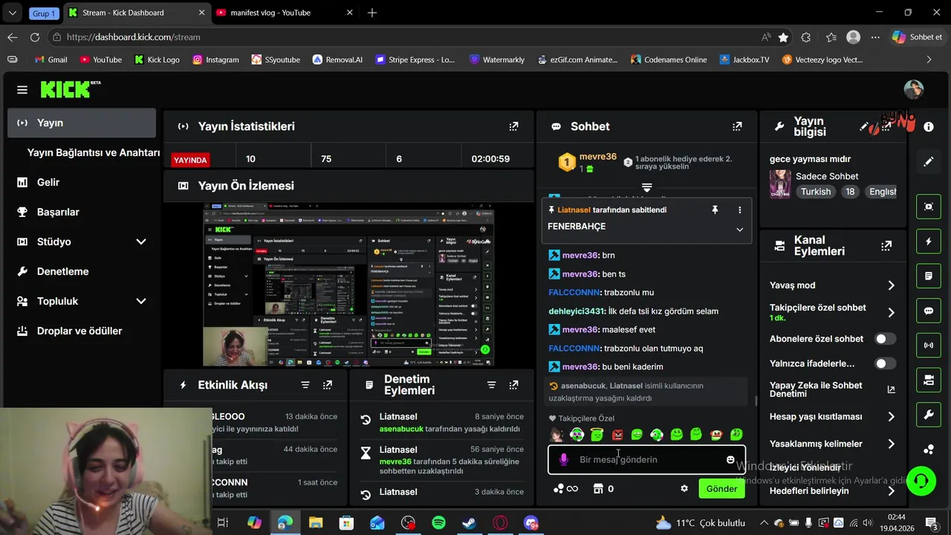Pop out the Denetim Eylemleri panel
951x535 pixels.
pyautogui.click(x=513, y=385)
